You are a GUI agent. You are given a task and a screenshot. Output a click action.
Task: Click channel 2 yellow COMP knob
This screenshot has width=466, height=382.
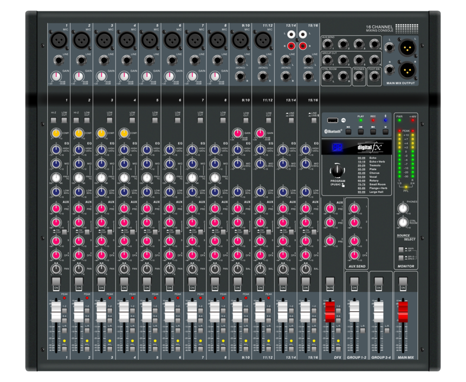click(x=79, y=133)
